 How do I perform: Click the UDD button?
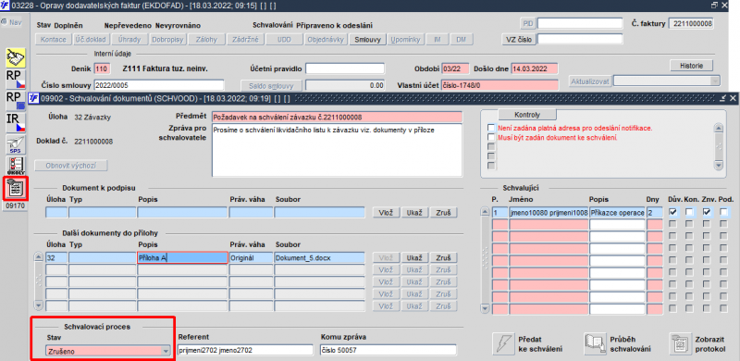(x=284, y=40)
